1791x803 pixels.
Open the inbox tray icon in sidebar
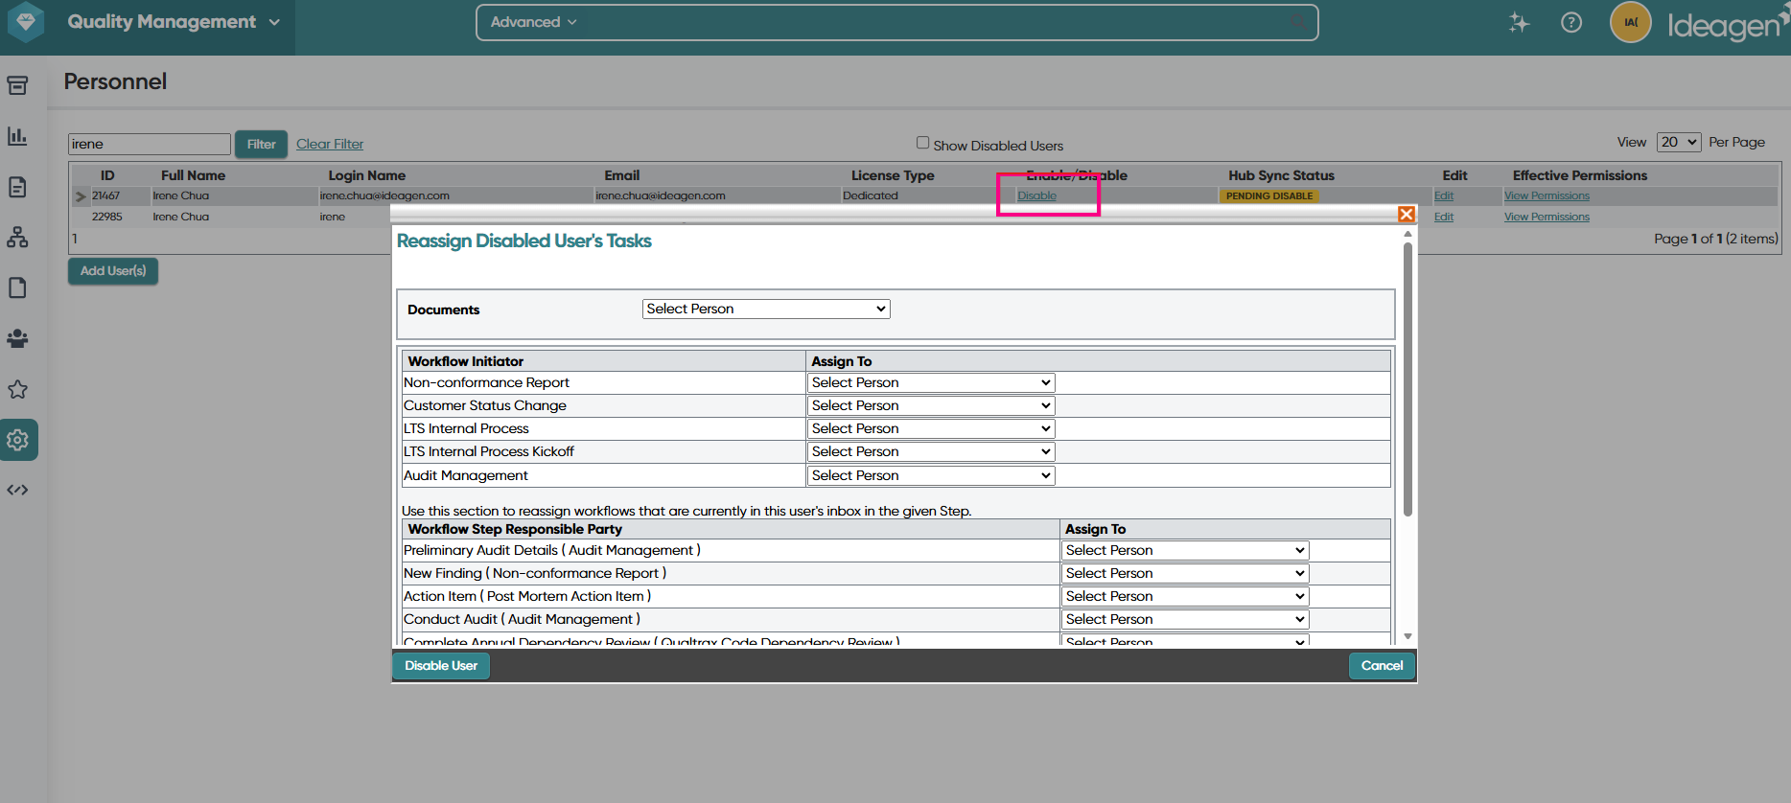point(17,85)
